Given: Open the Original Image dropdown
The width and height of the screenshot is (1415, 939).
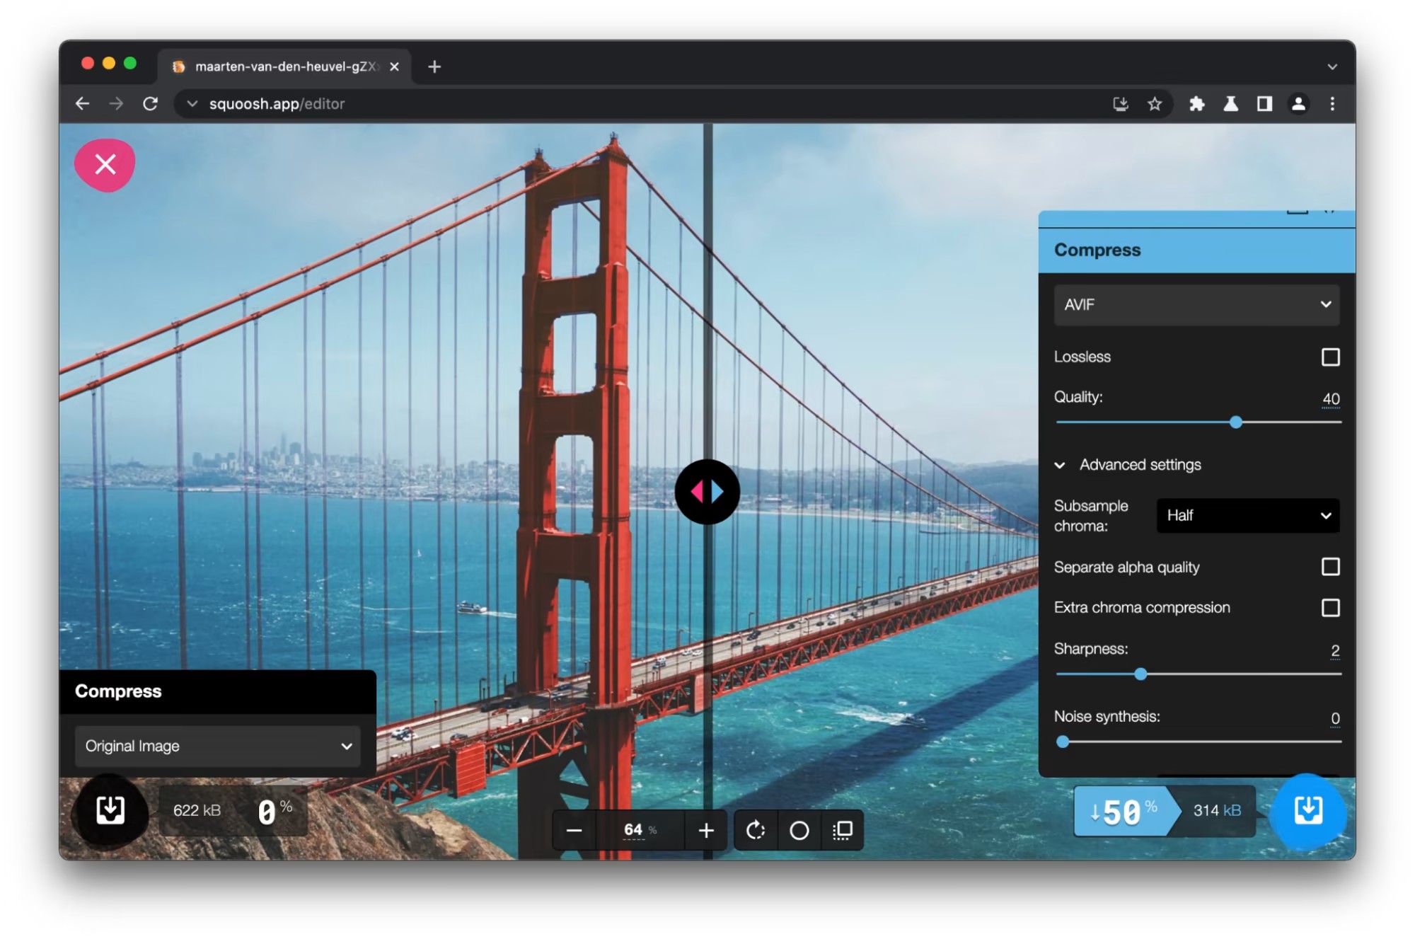Looking at the screenshot, I should [x=217, y=746].
